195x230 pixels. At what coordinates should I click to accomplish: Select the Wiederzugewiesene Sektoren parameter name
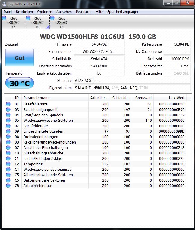(x=48, y=120)
